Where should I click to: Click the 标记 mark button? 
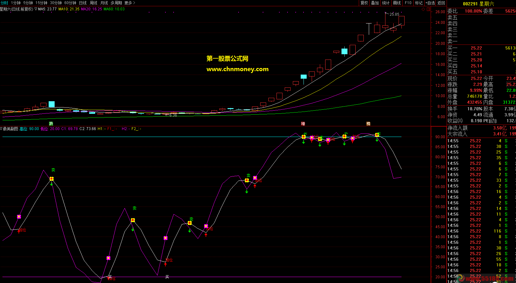point(419,3)
